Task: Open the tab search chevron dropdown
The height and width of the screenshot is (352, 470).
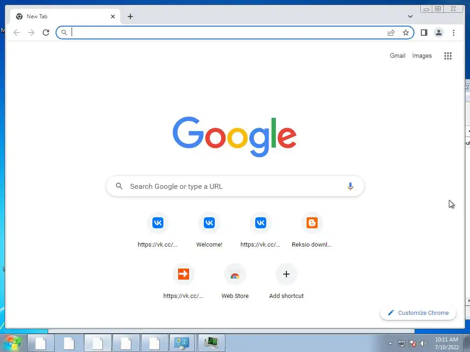Action: pos(410,16)
